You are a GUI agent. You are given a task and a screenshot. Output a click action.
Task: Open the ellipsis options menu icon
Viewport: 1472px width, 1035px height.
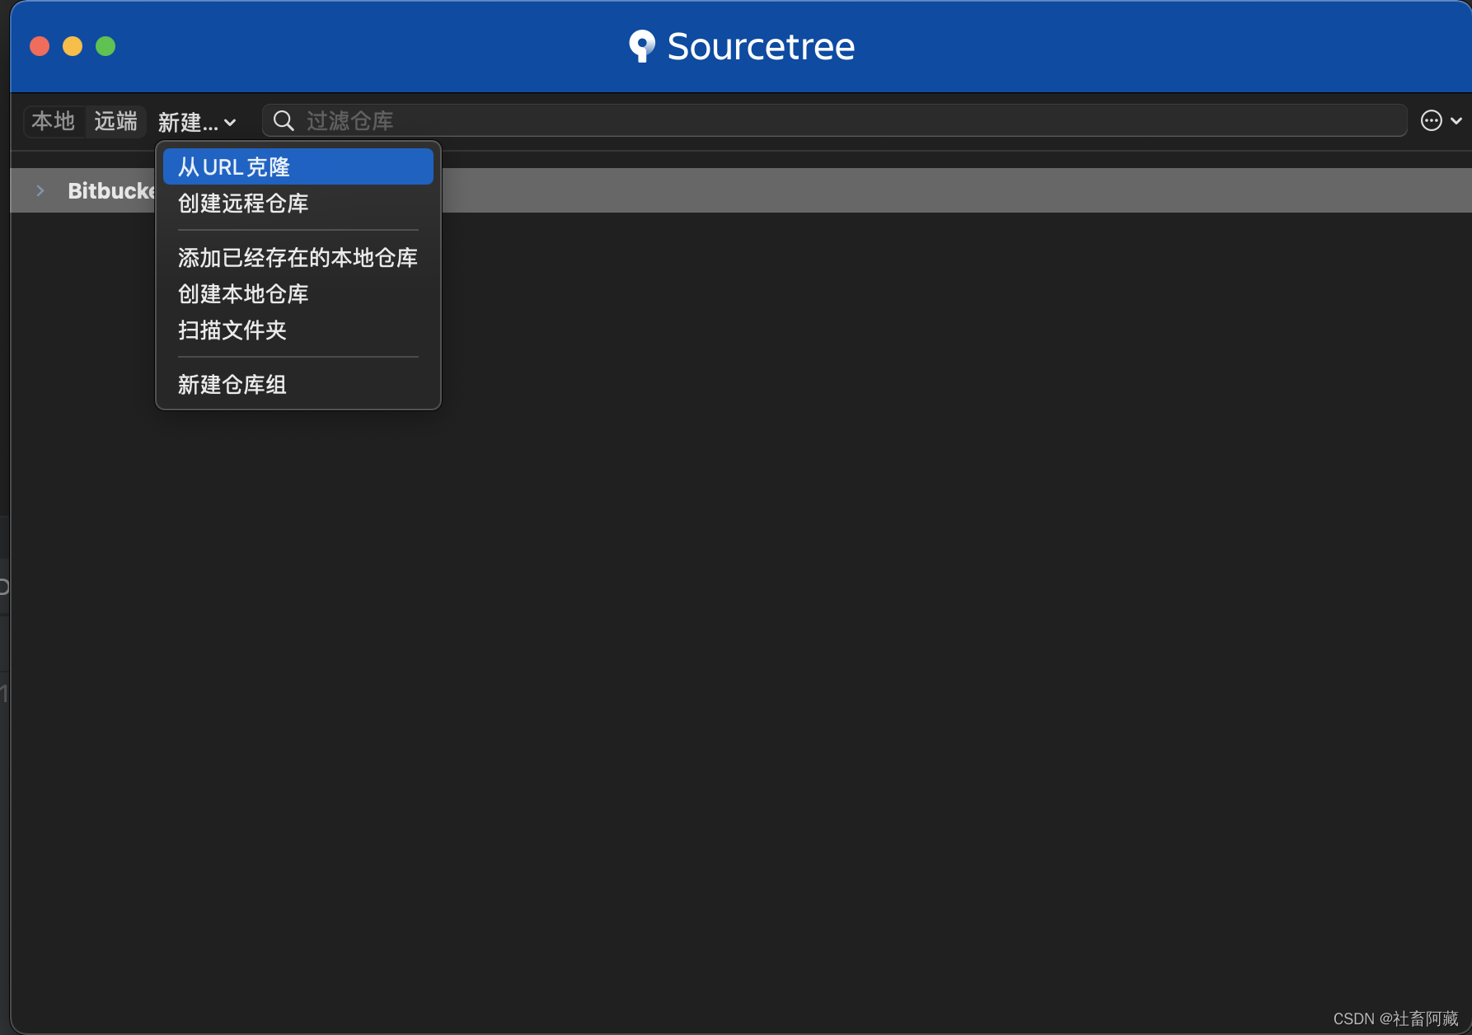pyautogui.click(x=1432, y=121)
